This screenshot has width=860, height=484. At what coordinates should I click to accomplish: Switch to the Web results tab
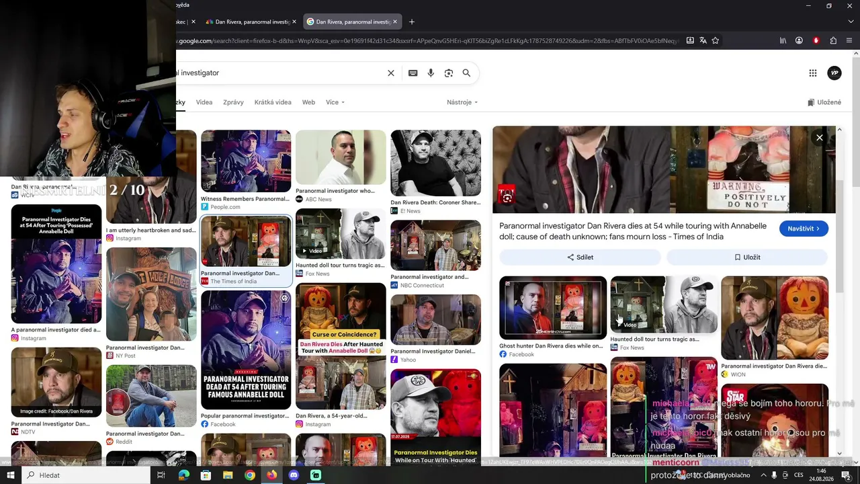pyautogui.click(x=308, y=102)
